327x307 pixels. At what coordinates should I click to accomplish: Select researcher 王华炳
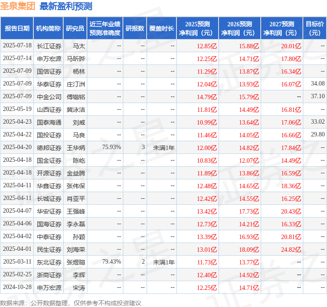(x=76, y=148)
